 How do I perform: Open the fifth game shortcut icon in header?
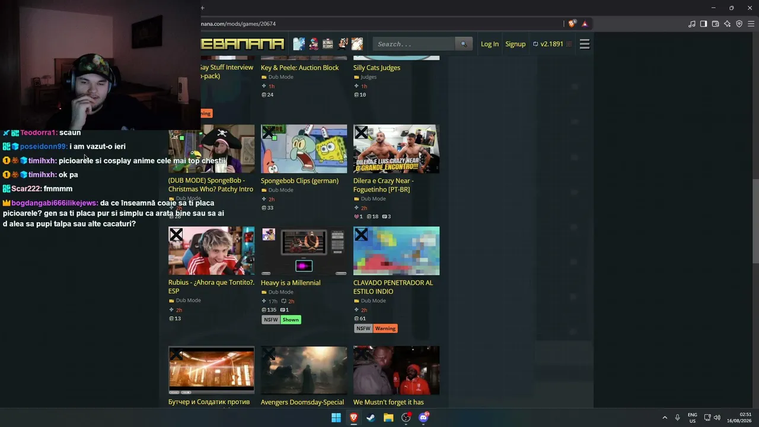click(357, 44)
